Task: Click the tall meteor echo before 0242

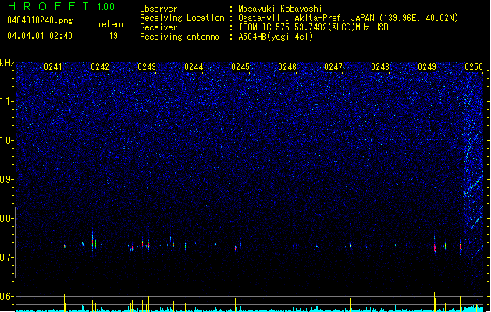Action: [92, 243]
